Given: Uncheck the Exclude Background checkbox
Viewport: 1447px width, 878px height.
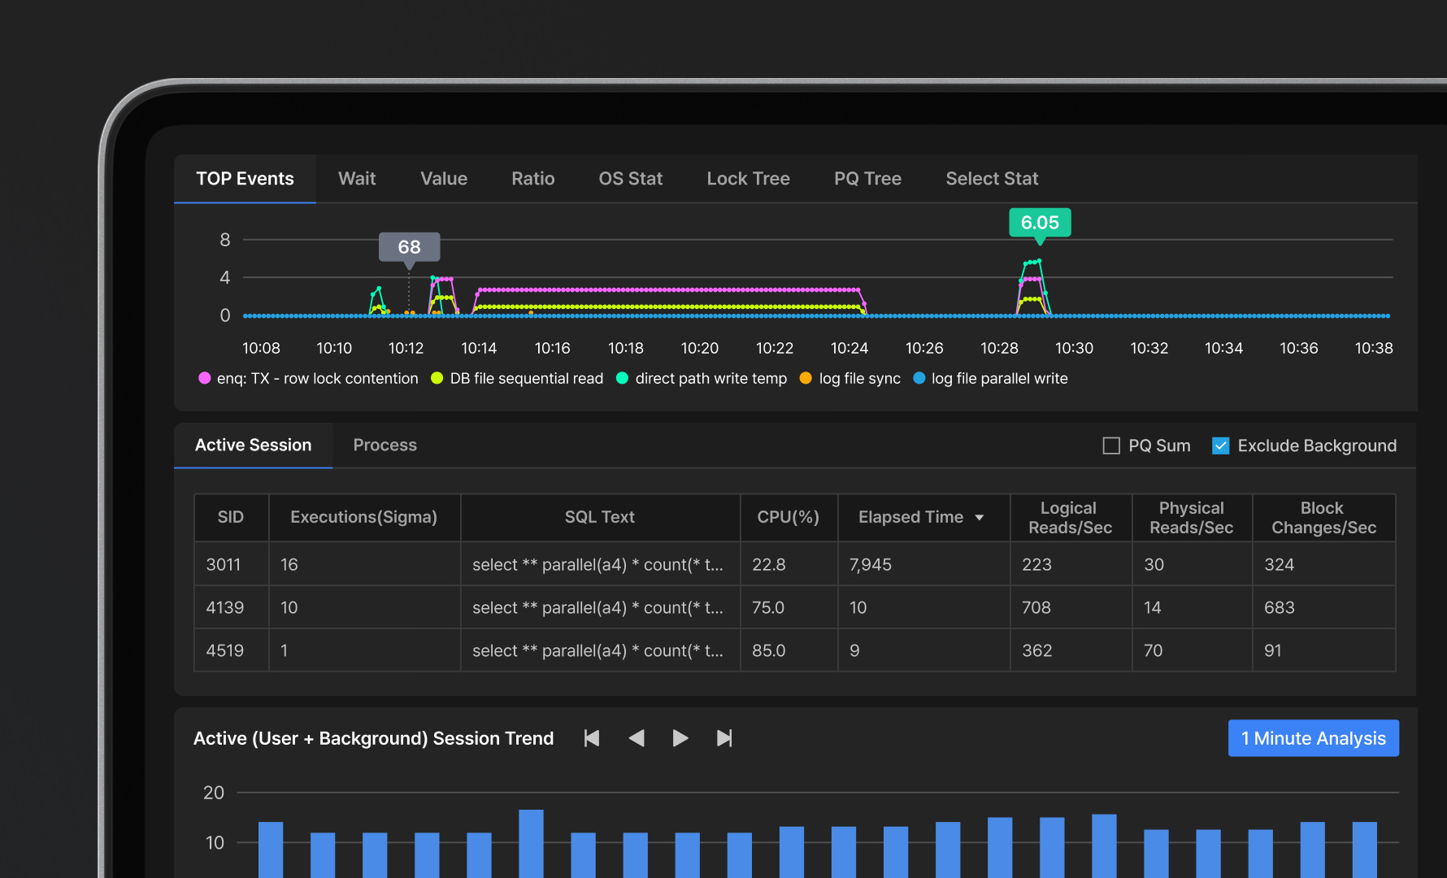Looking at the screenshot, I should (1220, 446).
